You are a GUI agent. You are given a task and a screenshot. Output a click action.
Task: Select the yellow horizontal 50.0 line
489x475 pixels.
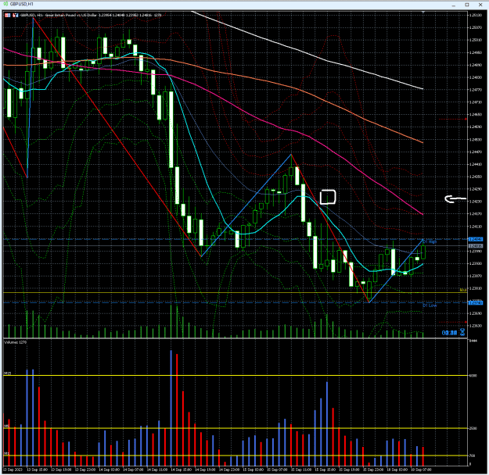click(234, 293)
